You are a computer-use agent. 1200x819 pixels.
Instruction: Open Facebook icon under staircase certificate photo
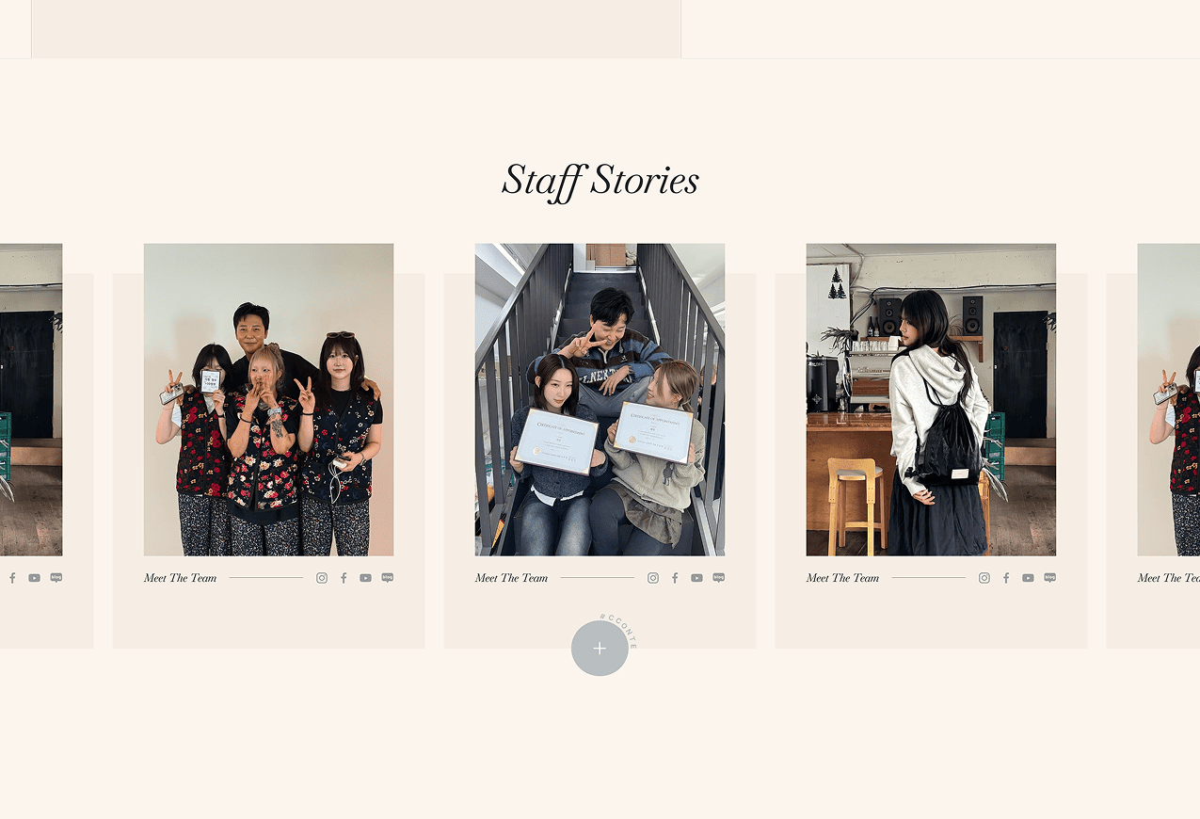tap(675, 578)
